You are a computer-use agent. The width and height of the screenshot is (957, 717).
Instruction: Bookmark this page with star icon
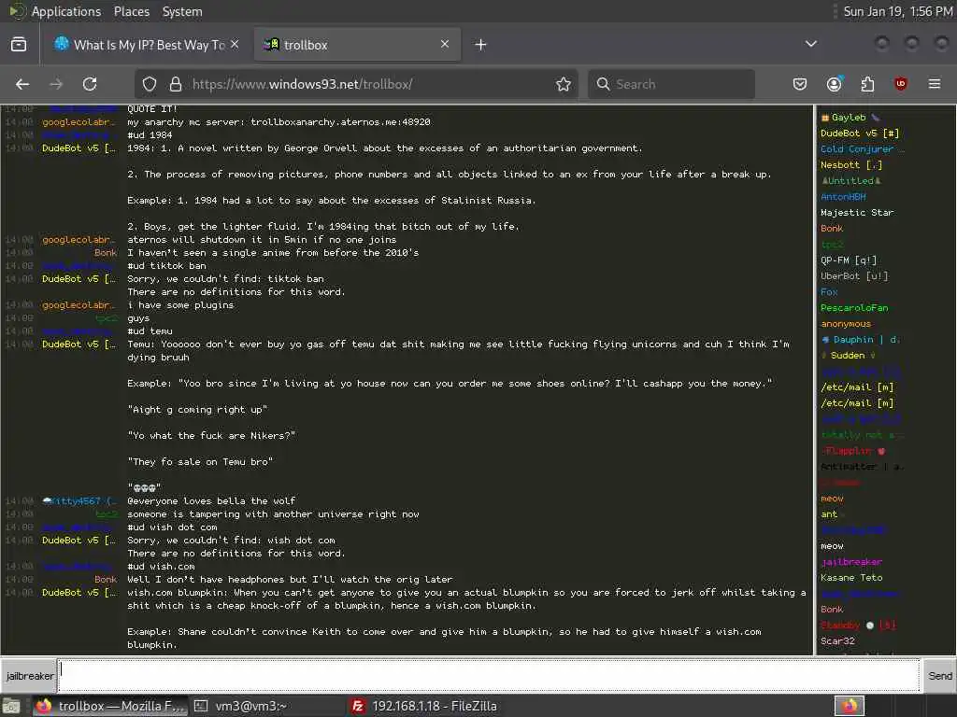564,84
